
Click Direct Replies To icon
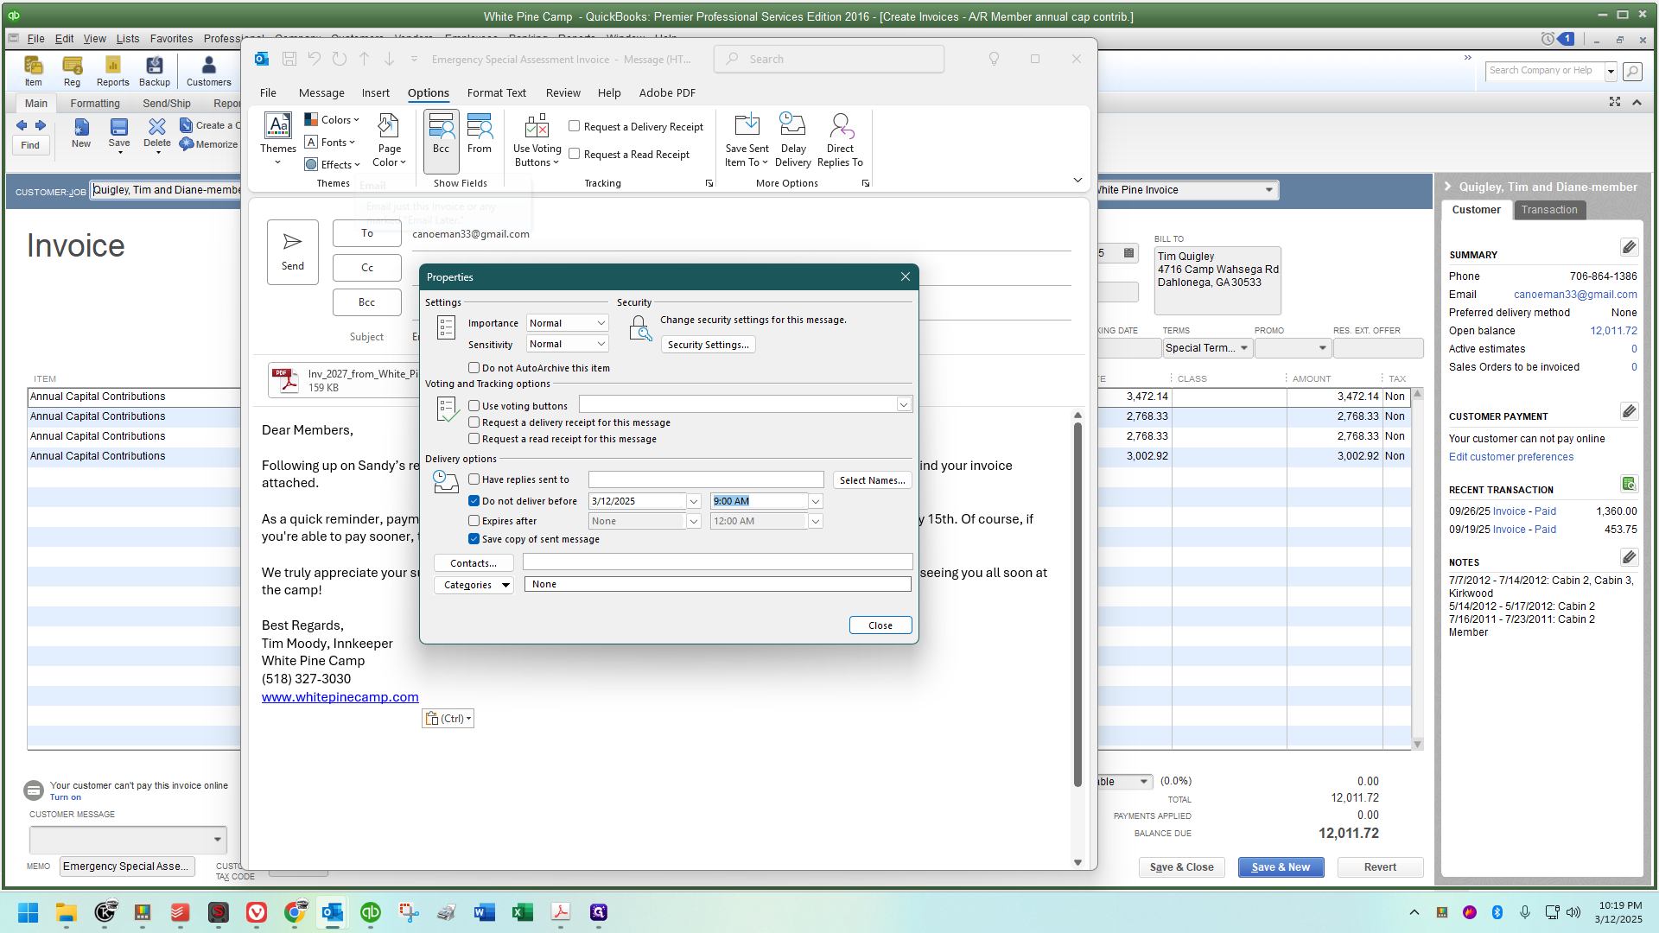(x=840, y=140)
